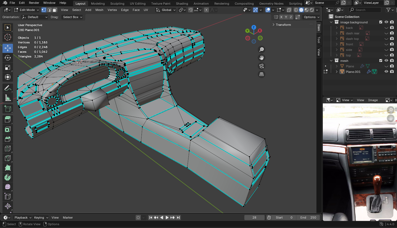Click the Start frame field
The height and width of the screenshot is (228, 397).
(x=284, y=218)
